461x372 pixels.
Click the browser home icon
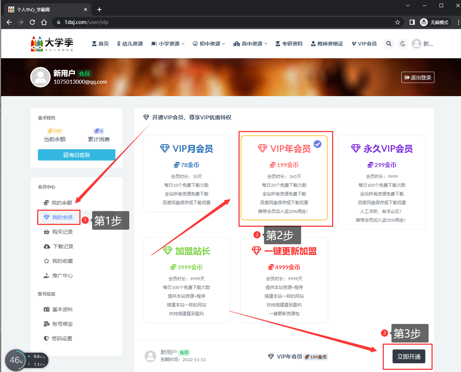point(44,22)
